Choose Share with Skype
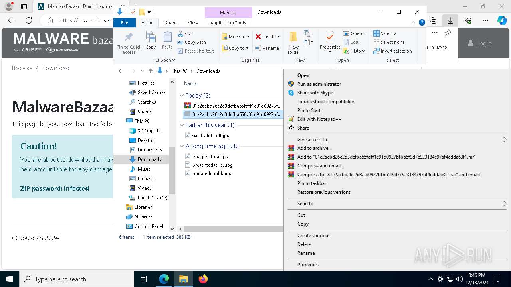 tap(315, 93)
